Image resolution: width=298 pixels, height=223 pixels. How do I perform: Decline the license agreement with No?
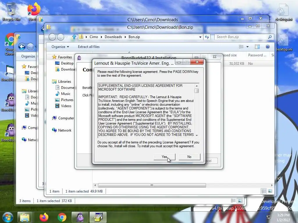tap(189, 157)
